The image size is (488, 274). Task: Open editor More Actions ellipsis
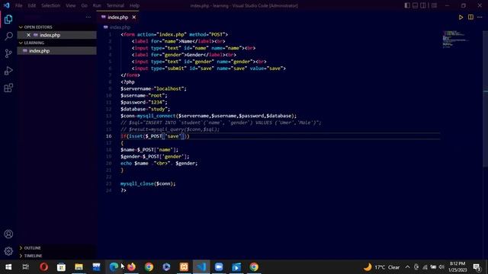point(480,18)
